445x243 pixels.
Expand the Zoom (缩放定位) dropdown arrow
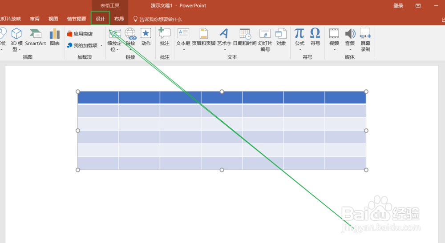(117, 50)
